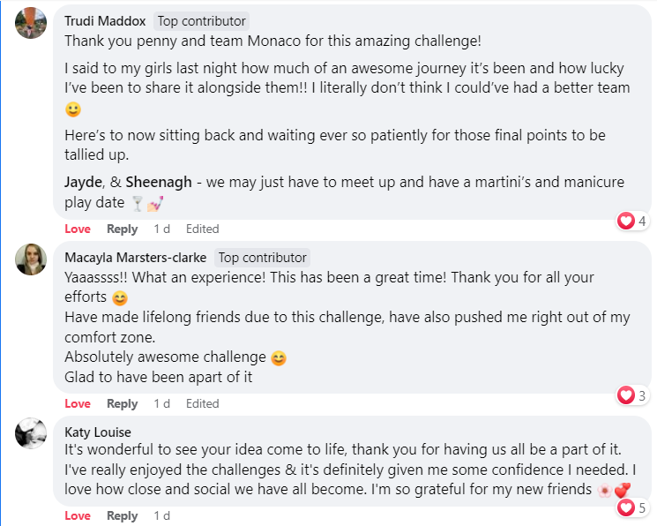Click Katy Louise's profile picture

pos(31,434)
